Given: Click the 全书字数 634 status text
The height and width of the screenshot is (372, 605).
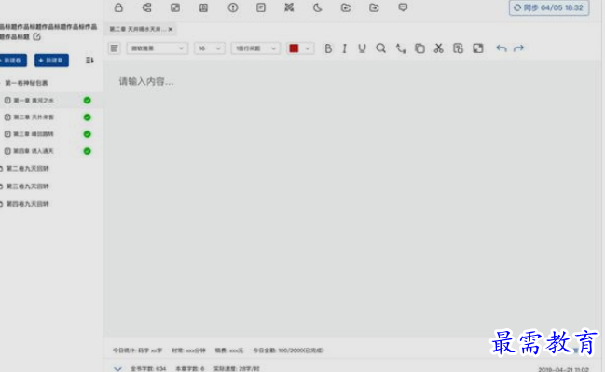Looking at the screenshot, I should [148, 369].
